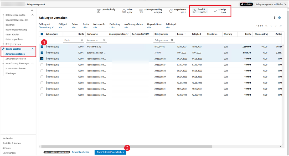Check checkbox for Belegnummer 2022000829
Image resolution: width=289 pixels, height=156 pixels.
point(42,77)
